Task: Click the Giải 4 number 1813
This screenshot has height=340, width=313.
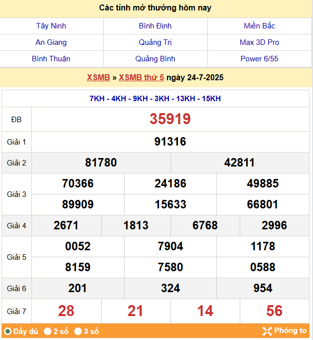Action: pos(136,225)
